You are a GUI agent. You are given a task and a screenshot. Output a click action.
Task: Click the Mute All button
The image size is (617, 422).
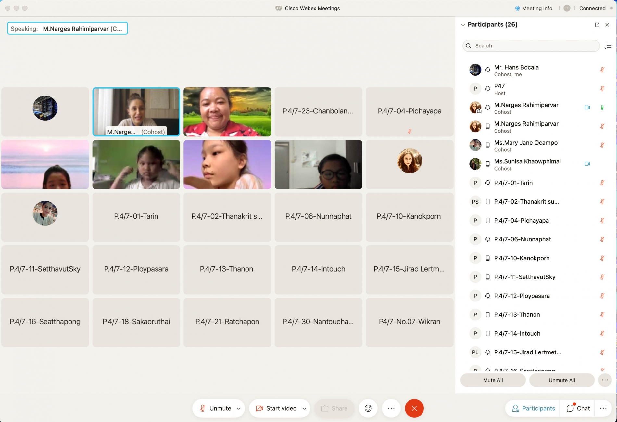coord(493,380)
